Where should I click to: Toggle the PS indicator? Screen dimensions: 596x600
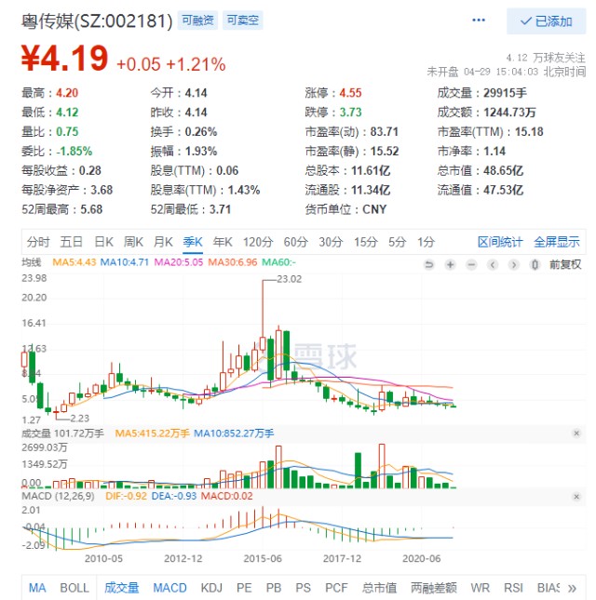coord(303,588)
